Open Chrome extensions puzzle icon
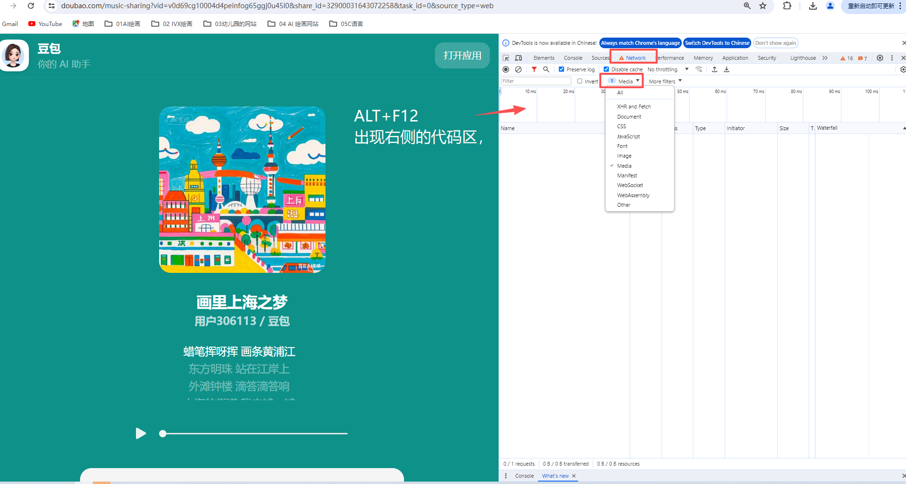The image size is (906, 484). 787,6
